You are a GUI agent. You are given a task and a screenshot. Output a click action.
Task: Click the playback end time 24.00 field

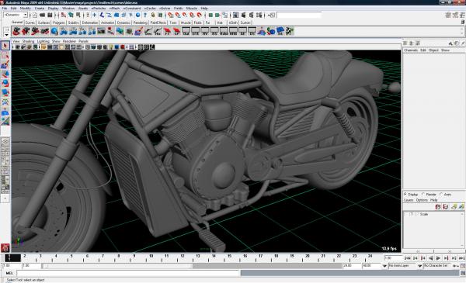(x=352, y=266)
